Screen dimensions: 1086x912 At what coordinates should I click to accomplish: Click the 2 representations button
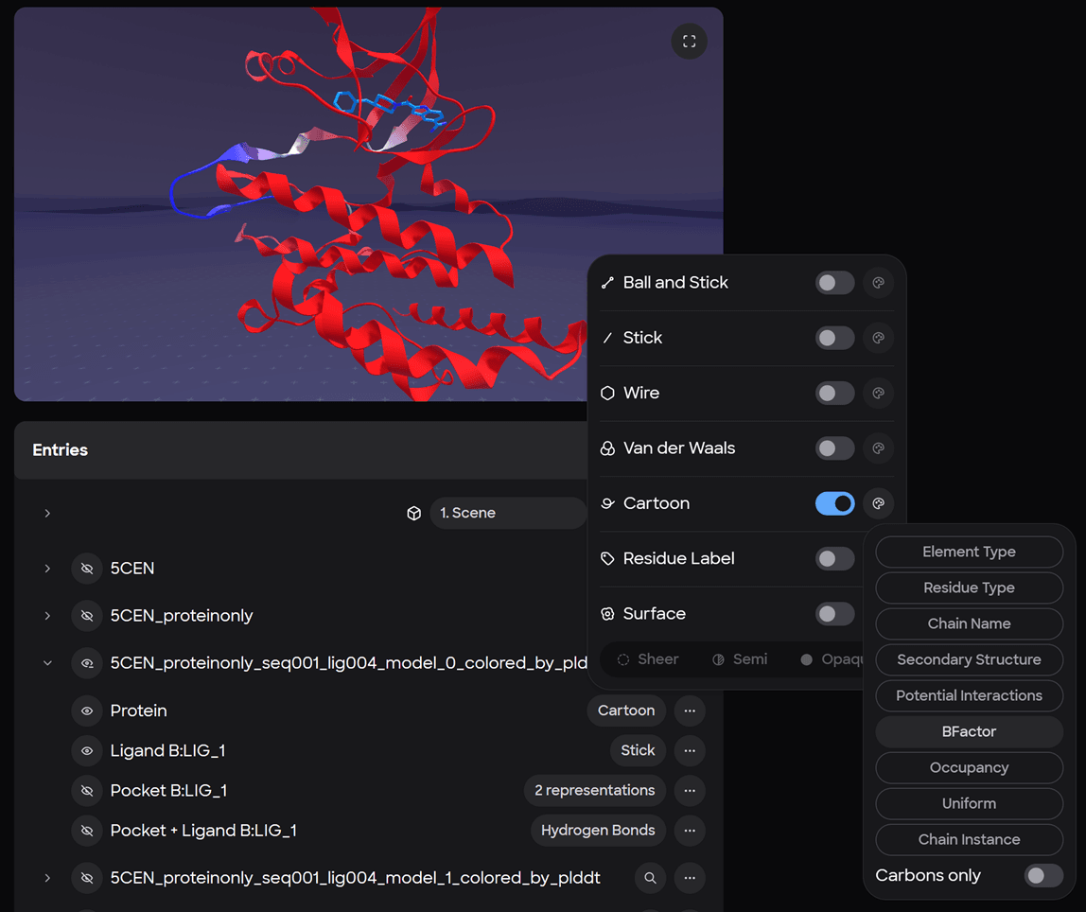pos(594,790)
